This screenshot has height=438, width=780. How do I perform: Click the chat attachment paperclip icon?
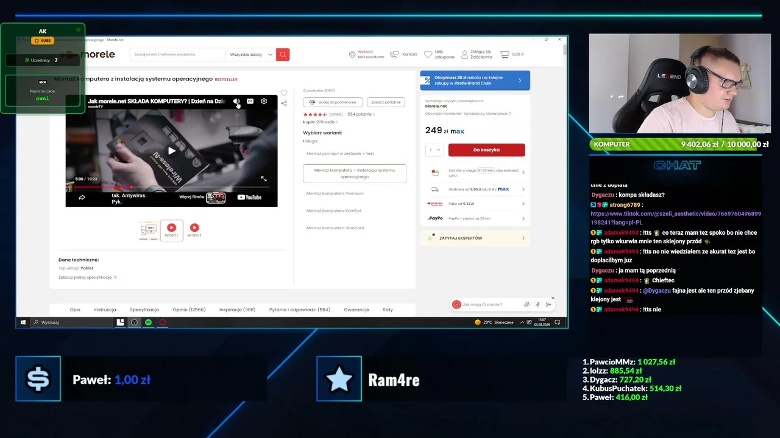(x=526, y=304)
